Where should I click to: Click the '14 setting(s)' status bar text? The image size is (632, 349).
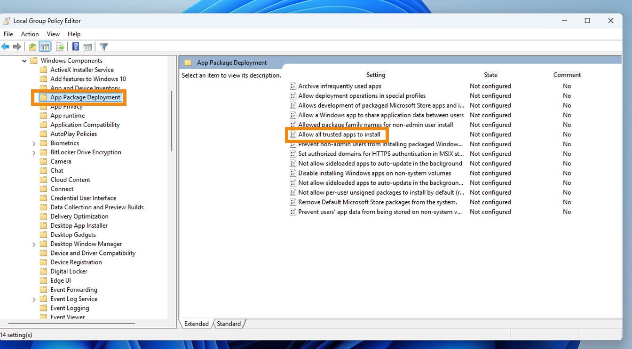point(16,335)
